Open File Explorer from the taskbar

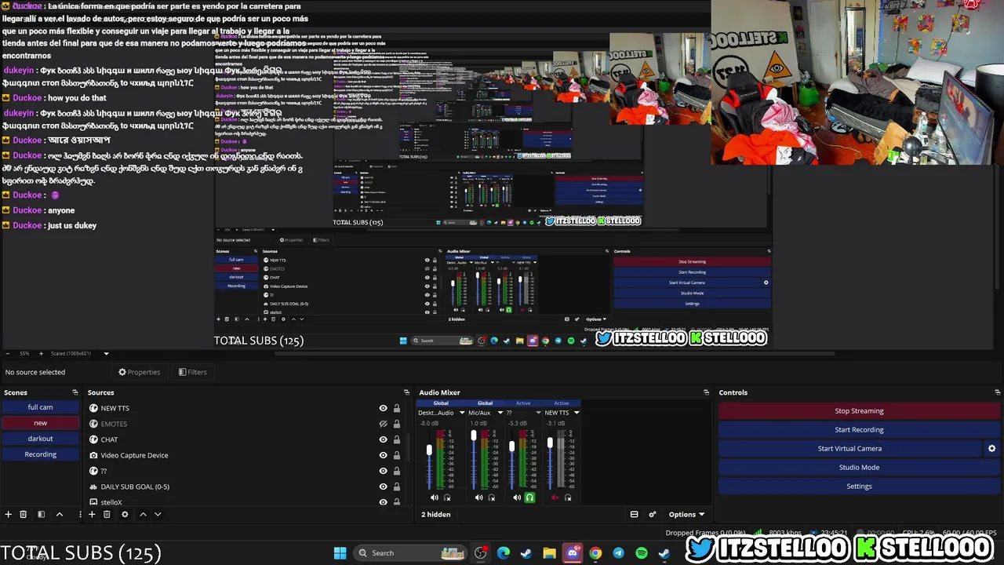(x=549, y=553)
